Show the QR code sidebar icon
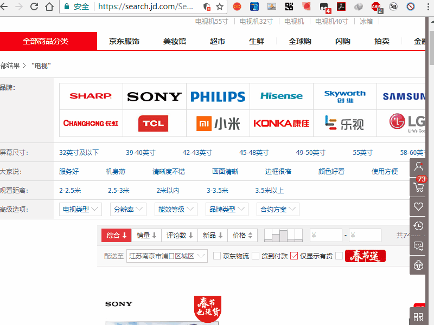This screenshot has height=325, width=434. pyautogui.click(x=418, y=317)
